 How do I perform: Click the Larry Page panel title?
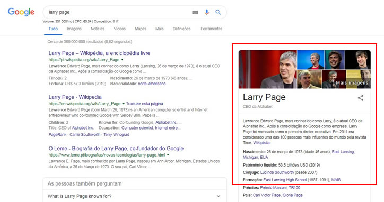click(x=264, y=97)
